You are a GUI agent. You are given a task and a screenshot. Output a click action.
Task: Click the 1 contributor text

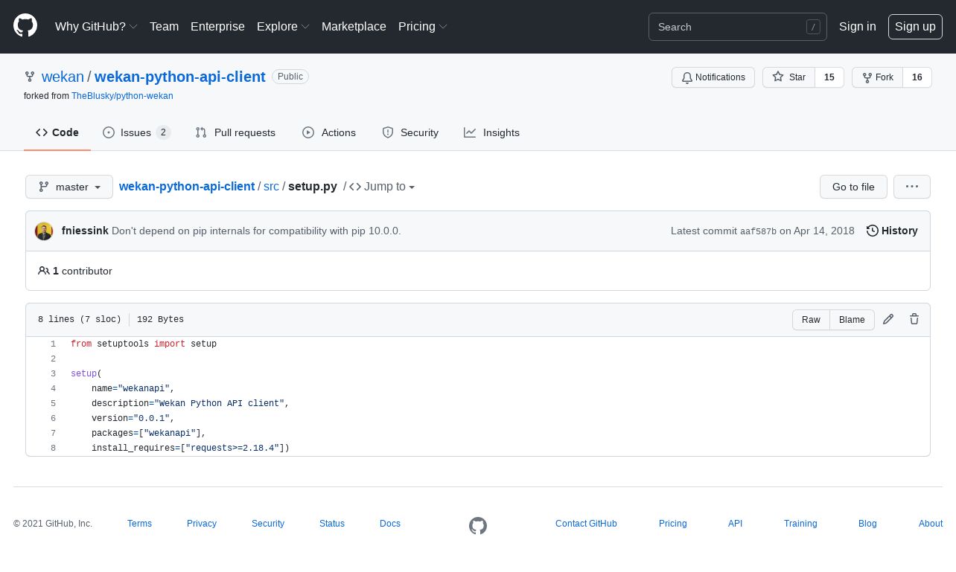point(75,271)
